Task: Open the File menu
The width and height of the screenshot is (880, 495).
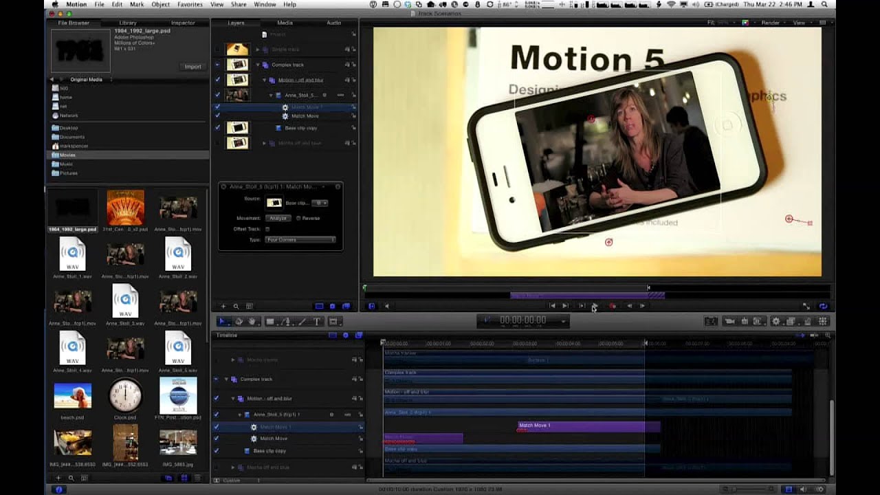Action: point(100,4)
